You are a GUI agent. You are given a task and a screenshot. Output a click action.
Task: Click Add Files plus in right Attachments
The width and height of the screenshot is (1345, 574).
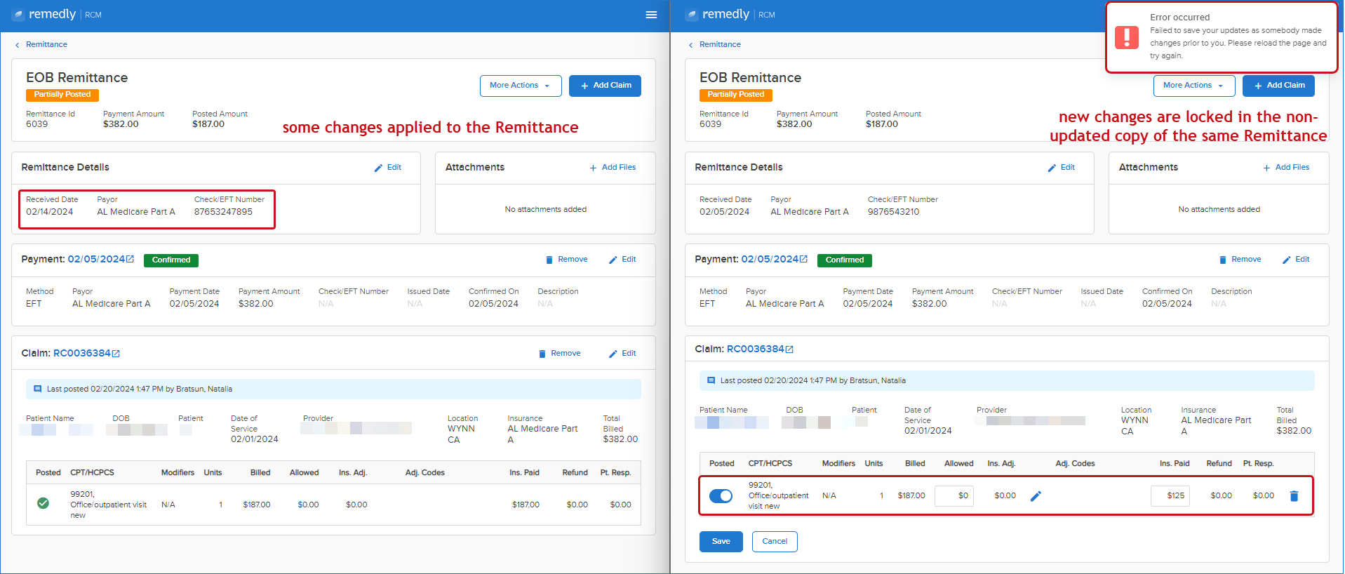click(1266, 168)
